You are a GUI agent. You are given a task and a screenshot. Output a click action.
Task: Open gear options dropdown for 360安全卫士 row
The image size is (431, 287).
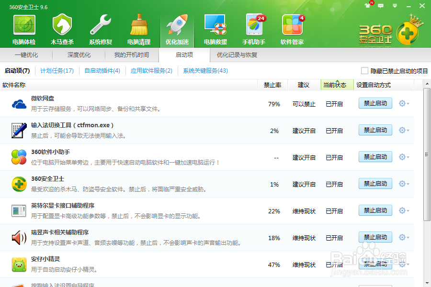point(404,184)
